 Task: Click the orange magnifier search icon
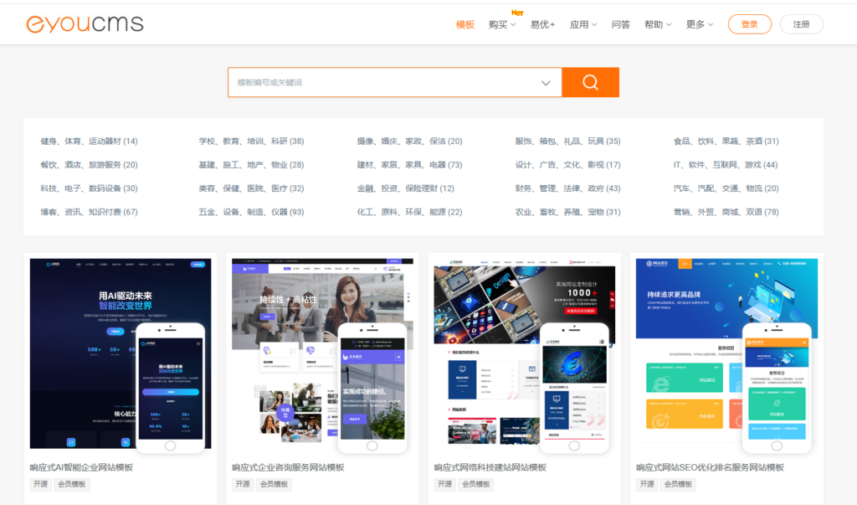[x=591, y=82]
